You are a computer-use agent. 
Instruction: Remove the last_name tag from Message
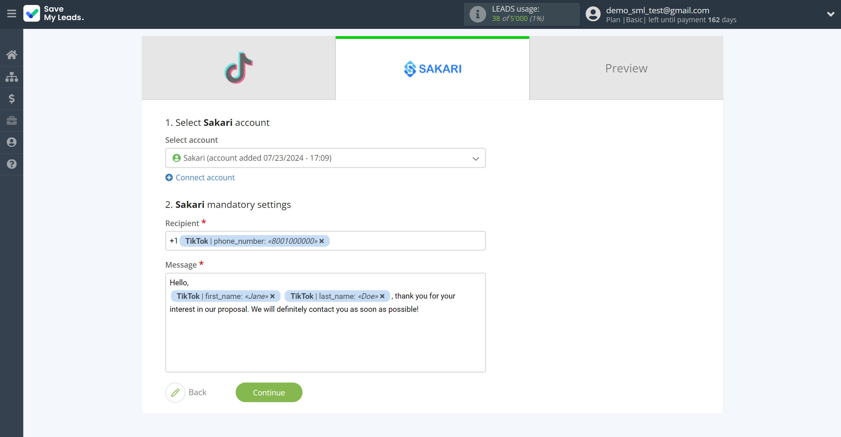(382, 296)
